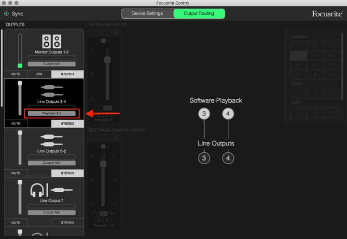Click Line Outputs circle number 4
347x239 pixels.
coord(228,158)
